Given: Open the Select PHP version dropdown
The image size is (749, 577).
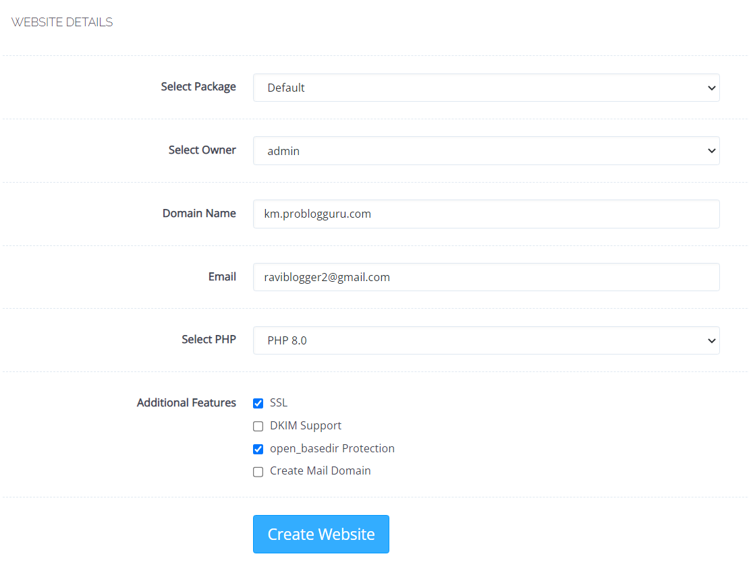Looking at the screenshot, I should pyautogui.click(x=486, y=340).
